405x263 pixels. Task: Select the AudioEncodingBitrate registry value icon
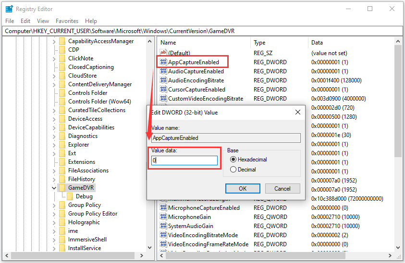[163, 80]
